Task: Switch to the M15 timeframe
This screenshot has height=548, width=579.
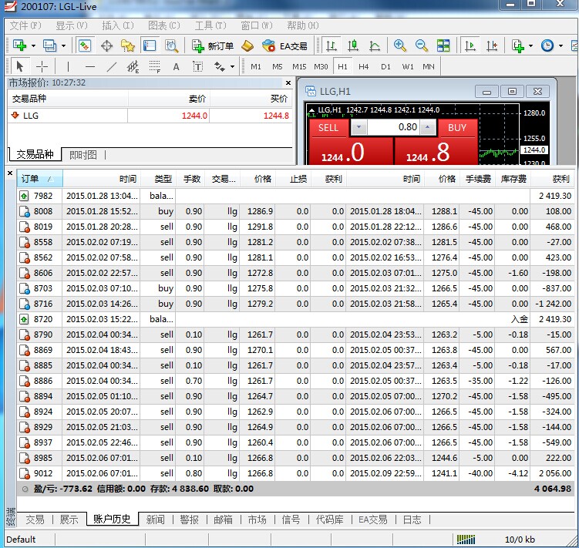Action: [299, 66]
